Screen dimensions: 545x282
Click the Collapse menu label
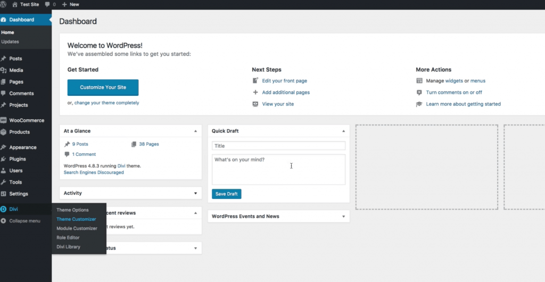coord(24,221)
